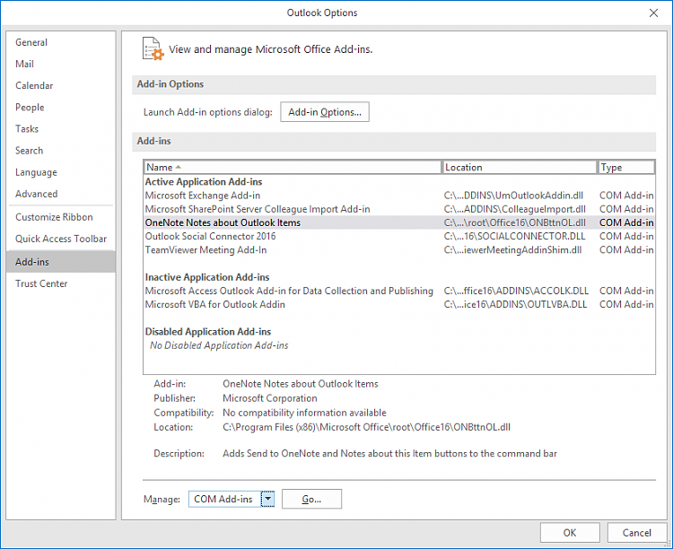The height and width of the screenshot is (549, 673).
Task: Select Microsoft Exchange Add-in row
Action: coord(203,196)
